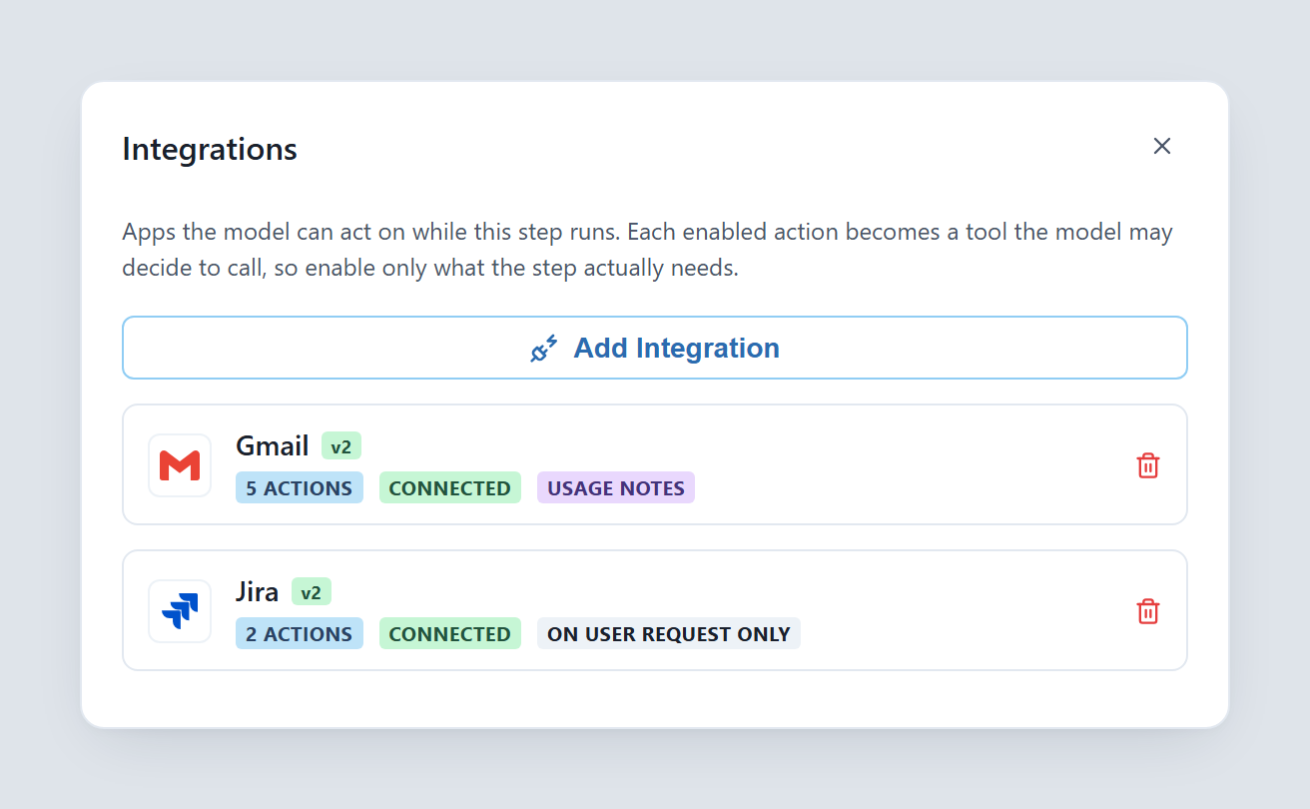Click the Gmail logo icon

pyautogui.click(x=180, y=465)
